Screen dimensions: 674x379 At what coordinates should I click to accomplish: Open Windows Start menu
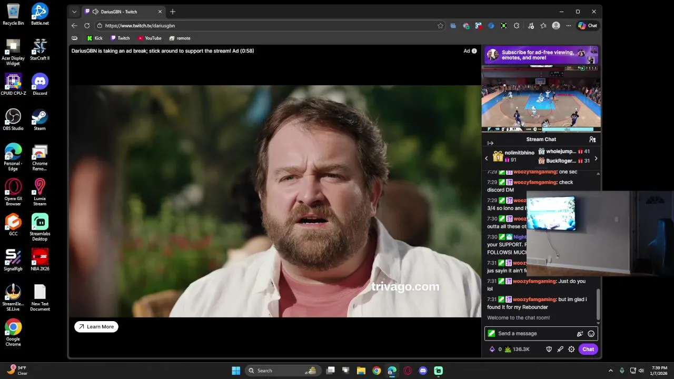(236, 371)
